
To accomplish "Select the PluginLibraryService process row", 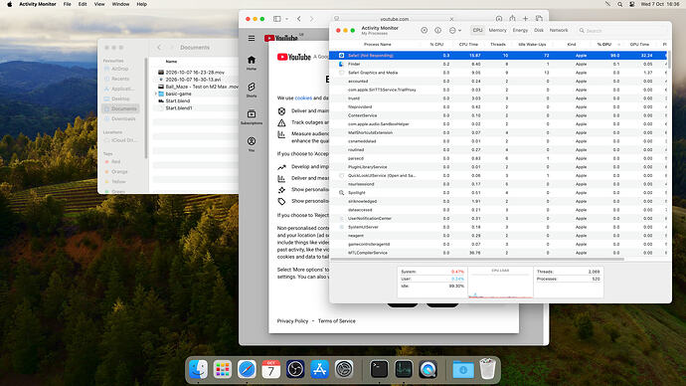I will [x=498, y=167].
